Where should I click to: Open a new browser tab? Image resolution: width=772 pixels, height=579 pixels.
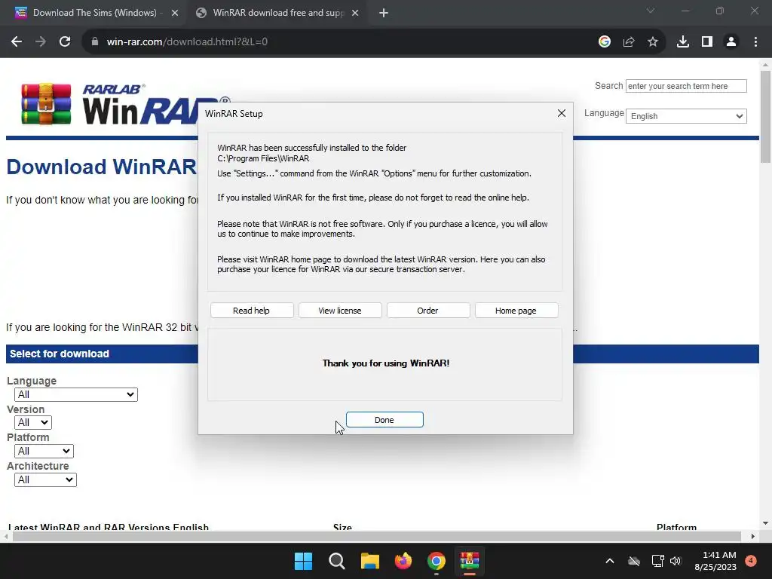point(384,13)
